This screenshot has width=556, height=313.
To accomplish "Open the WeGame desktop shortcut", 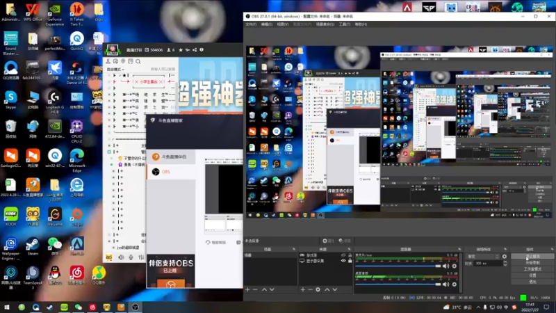I will (x=55, y=216).
